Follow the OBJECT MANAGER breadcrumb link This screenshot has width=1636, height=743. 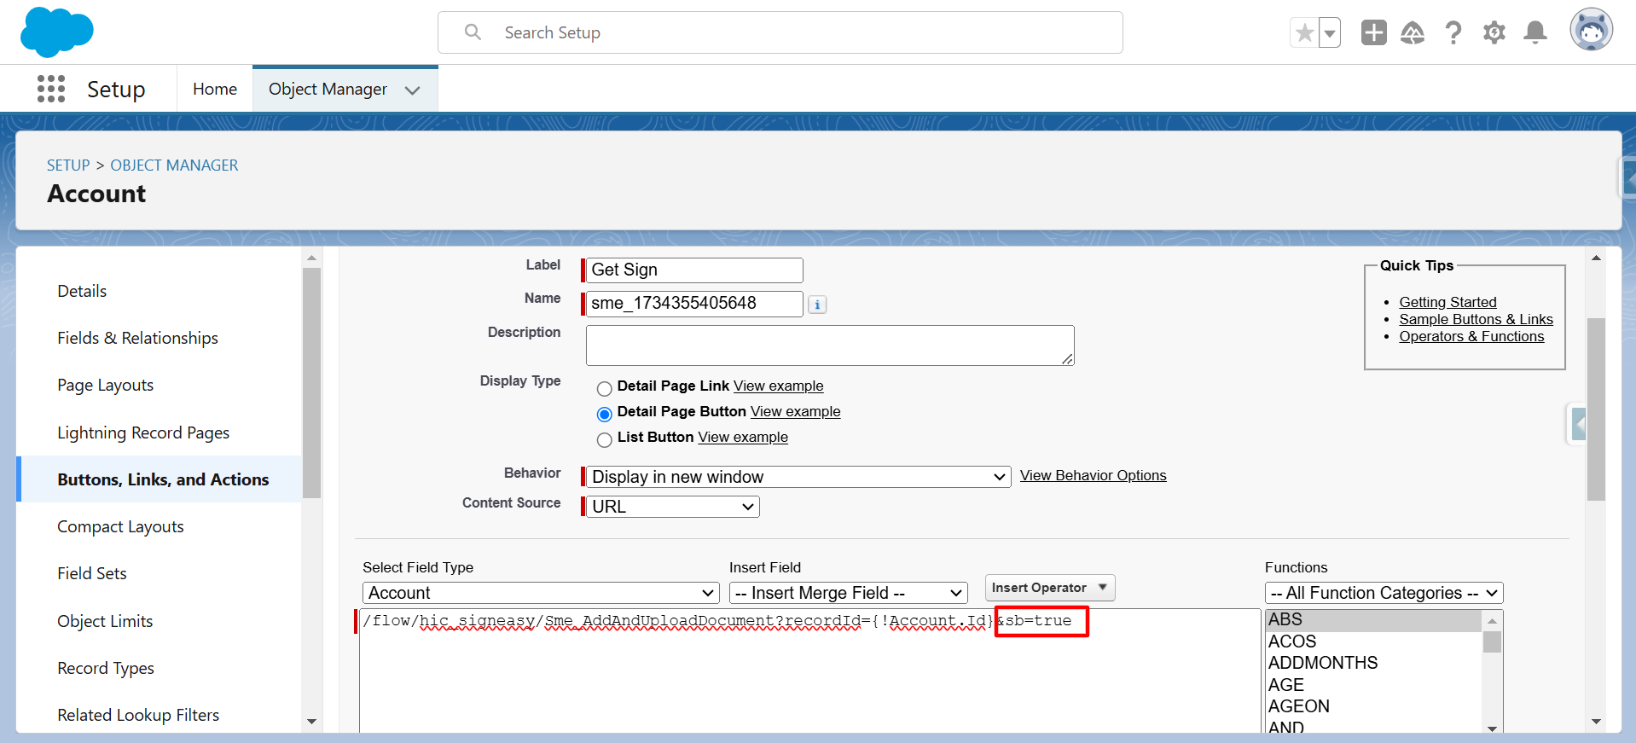(x=174, y=165)
